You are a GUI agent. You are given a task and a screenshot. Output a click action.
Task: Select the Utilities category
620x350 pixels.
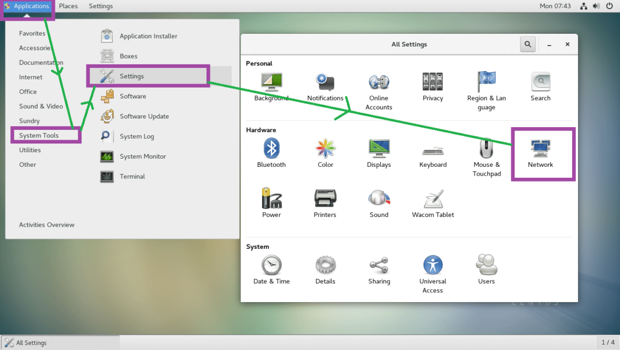point(30,150)
